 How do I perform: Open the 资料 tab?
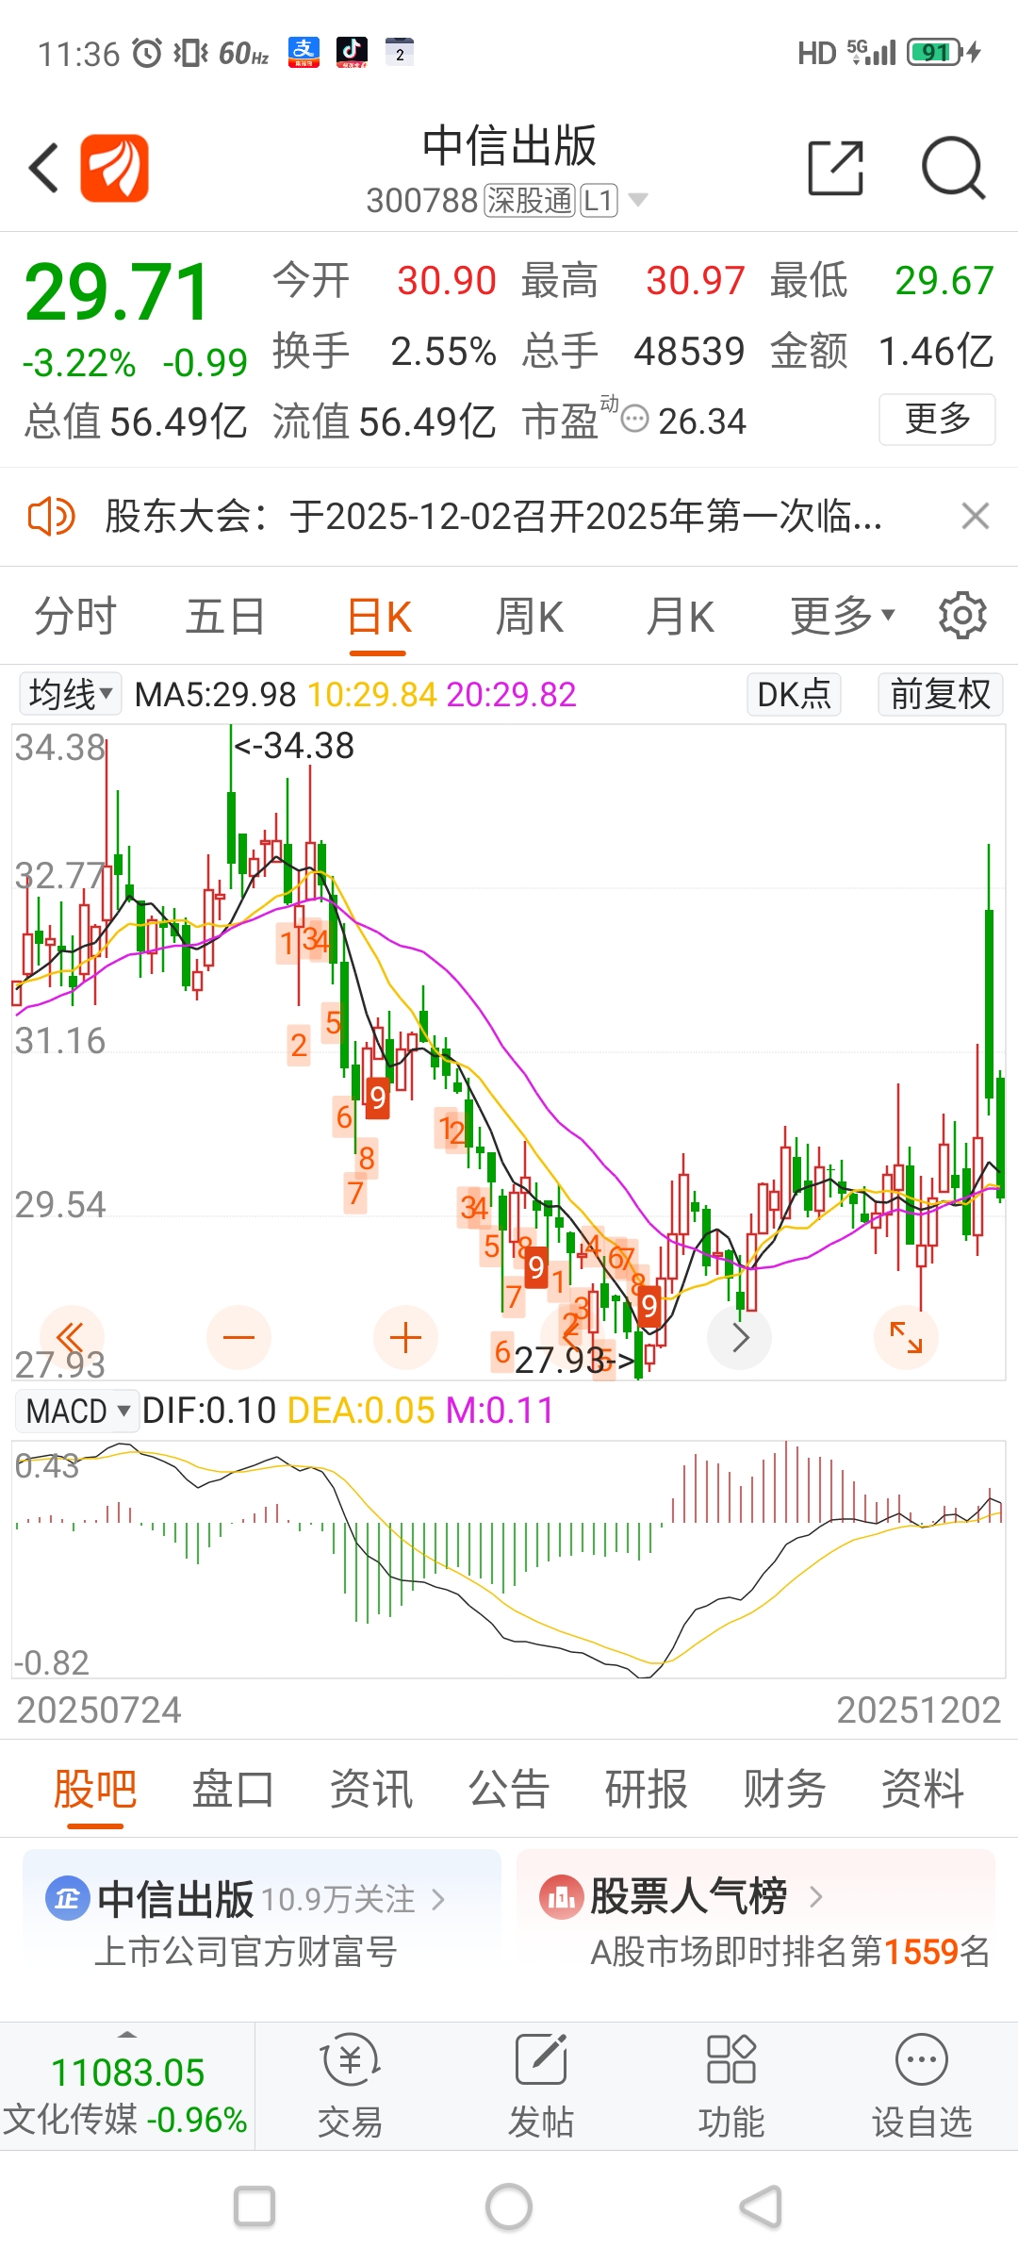[923, 1790]
